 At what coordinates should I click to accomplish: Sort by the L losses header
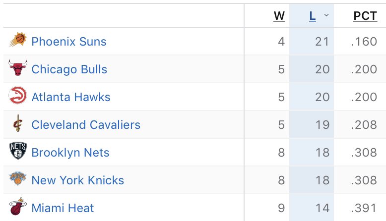[313, 16]
